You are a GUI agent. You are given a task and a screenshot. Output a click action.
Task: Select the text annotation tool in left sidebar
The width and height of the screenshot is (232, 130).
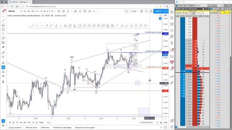click(3, 34)
